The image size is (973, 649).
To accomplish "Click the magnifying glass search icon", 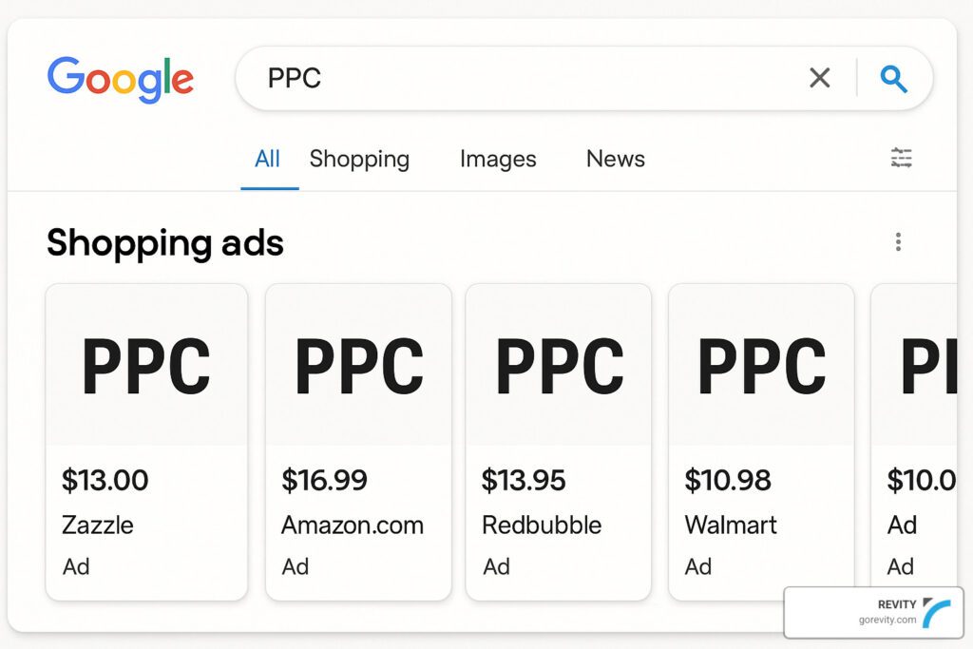I will (x=893, y=78).
